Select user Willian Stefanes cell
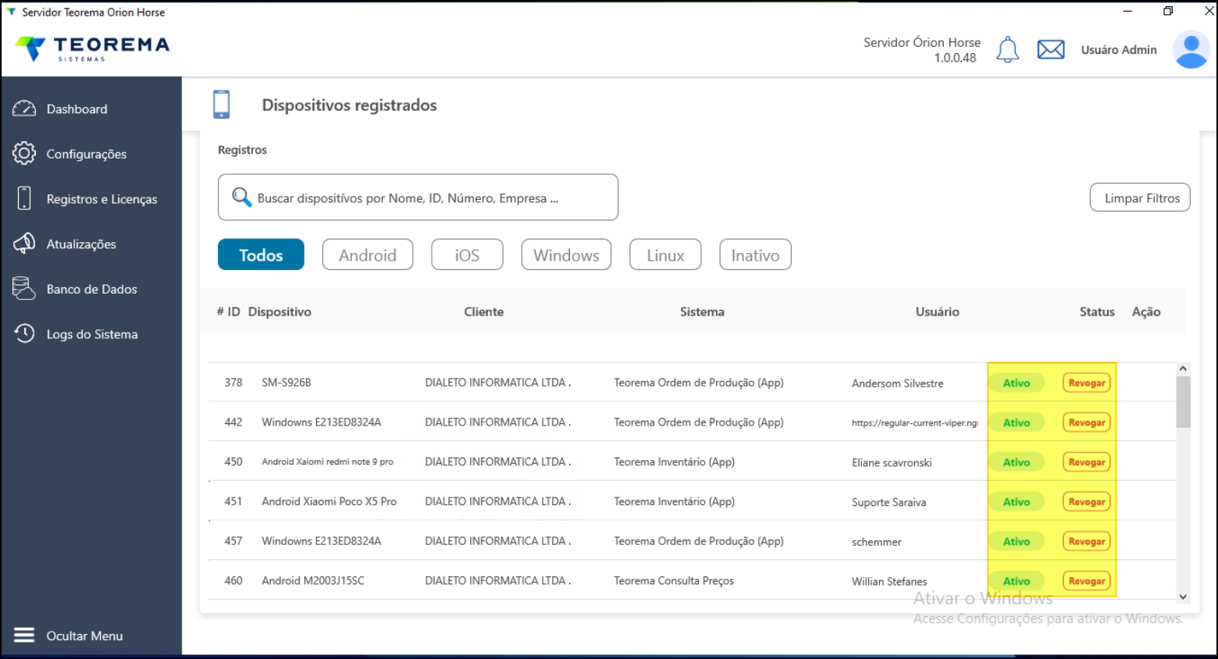 click(889, 582)
